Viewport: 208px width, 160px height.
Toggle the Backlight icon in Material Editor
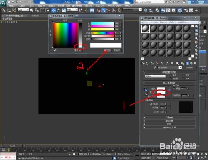(x=196, y=30)
